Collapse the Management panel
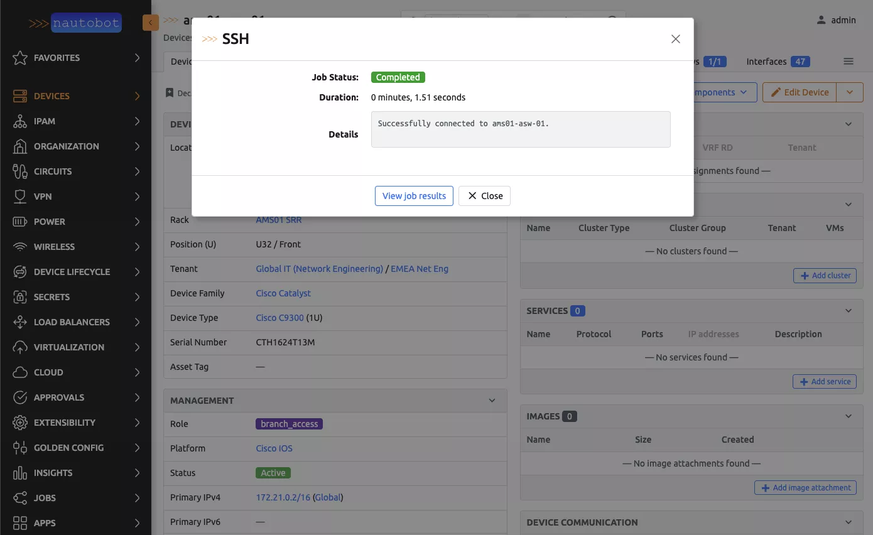Screen dimensions: 873x535 pyautogui.click(x=492, y=401)
